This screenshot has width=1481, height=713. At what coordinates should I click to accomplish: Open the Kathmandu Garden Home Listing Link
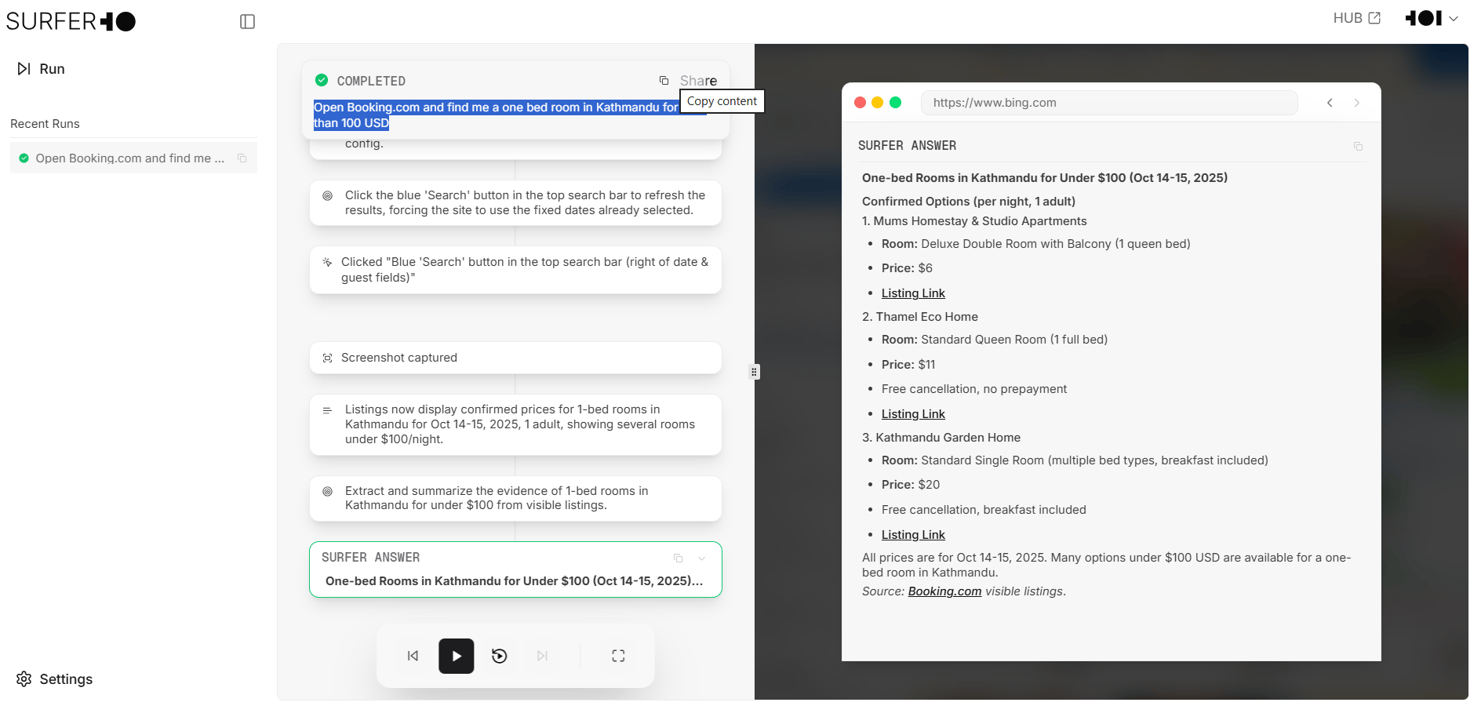[x=913, y=535]
